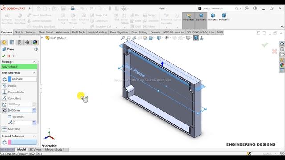Viewport: 285px width, 160px height.
Task: Click number of planes spinner arrows
Action: click(34, 123)
